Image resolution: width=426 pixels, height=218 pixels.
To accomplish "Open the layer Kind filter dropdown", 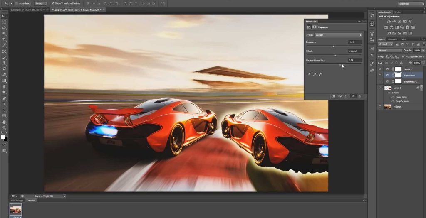I will [x=385, y=44].
